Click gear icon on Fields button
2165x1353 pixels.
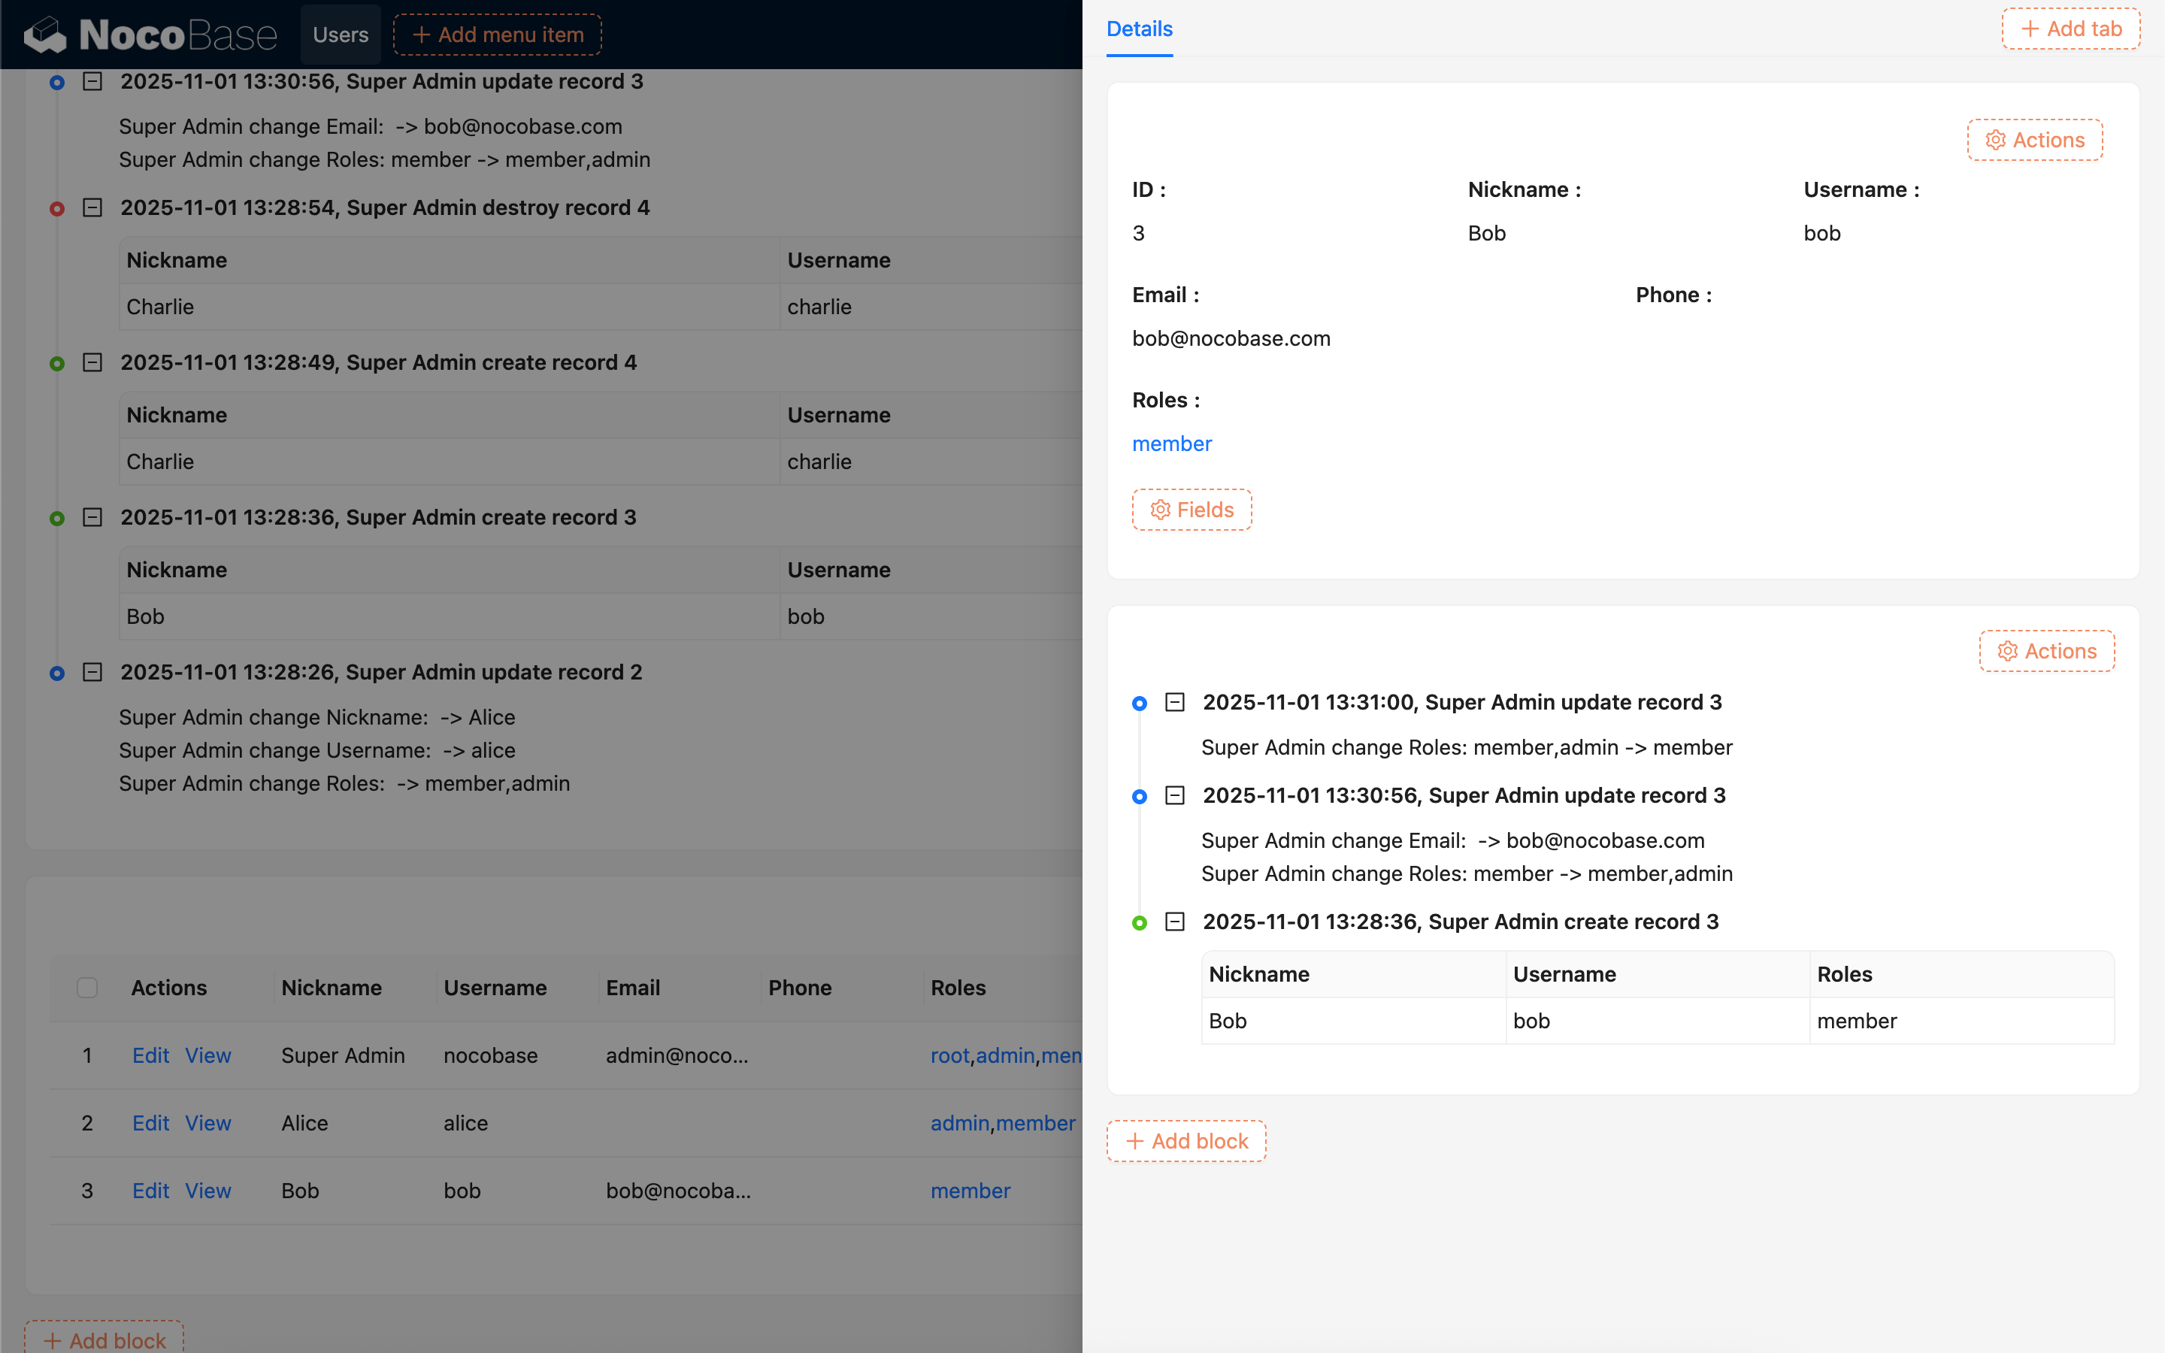pyautogui.click(x=1161, y=510)
